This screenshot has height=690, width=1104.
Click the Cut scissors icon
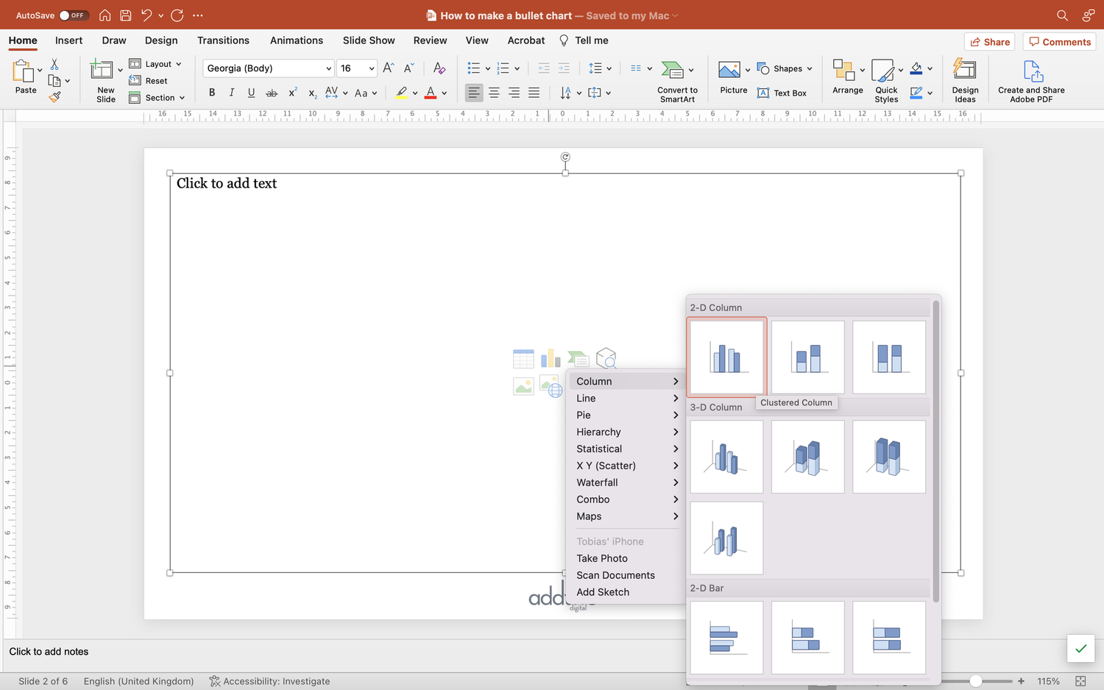(x=54, y=65)
